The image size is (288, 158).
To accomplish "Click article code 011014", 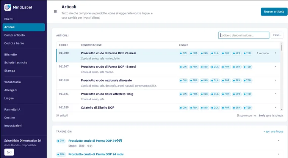I will click(x=64, y=80).
